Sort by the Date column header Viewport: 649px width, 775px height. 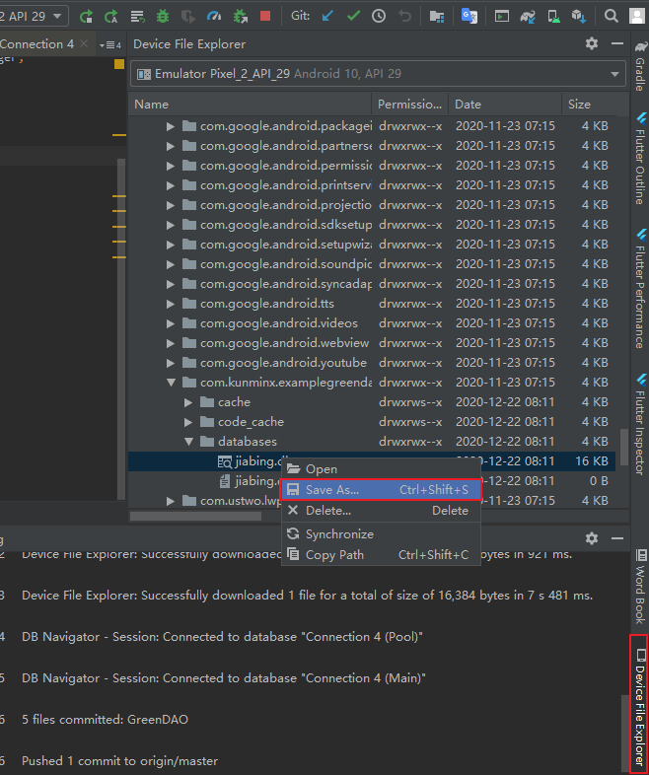tap(505, 105)
